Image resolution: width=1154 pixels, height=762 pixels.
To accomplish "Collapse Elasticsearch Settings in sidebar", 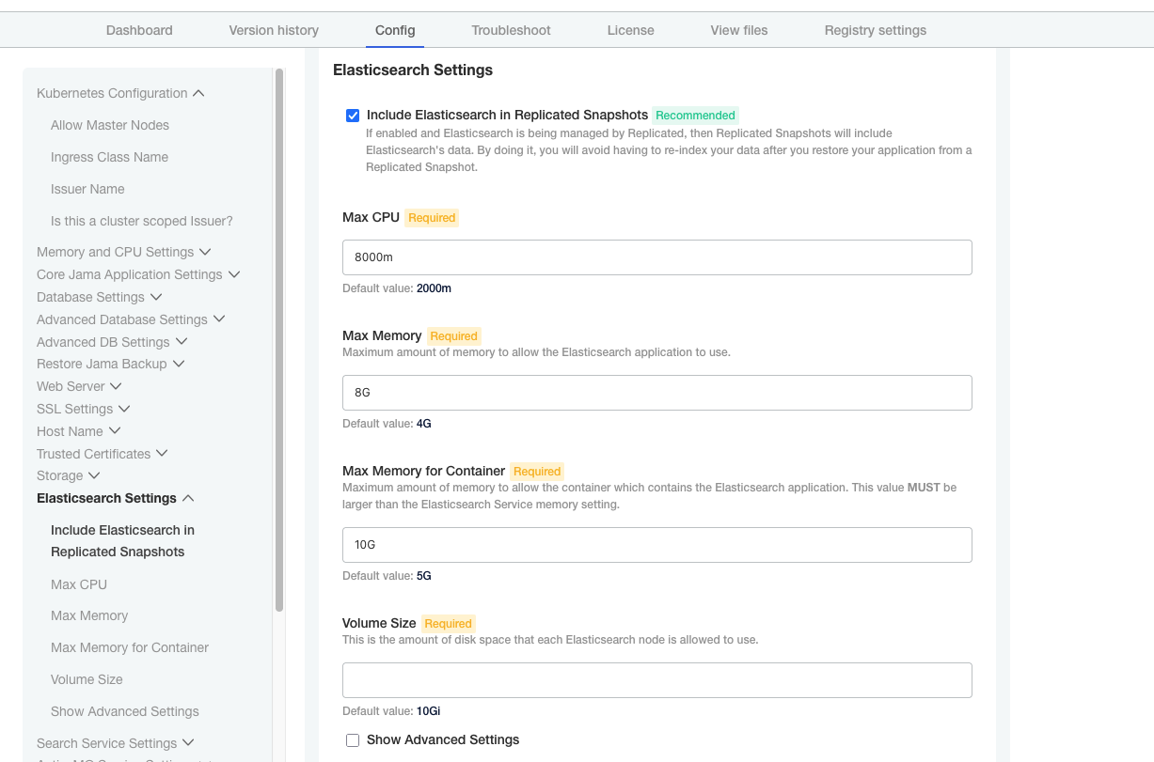I will [x=115, y=498].
